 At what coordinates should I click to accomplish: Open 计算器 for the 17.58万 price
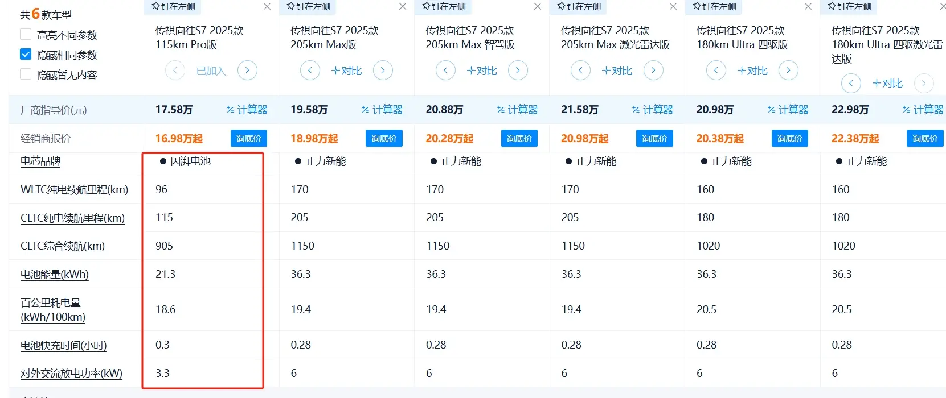pos(247,110)
